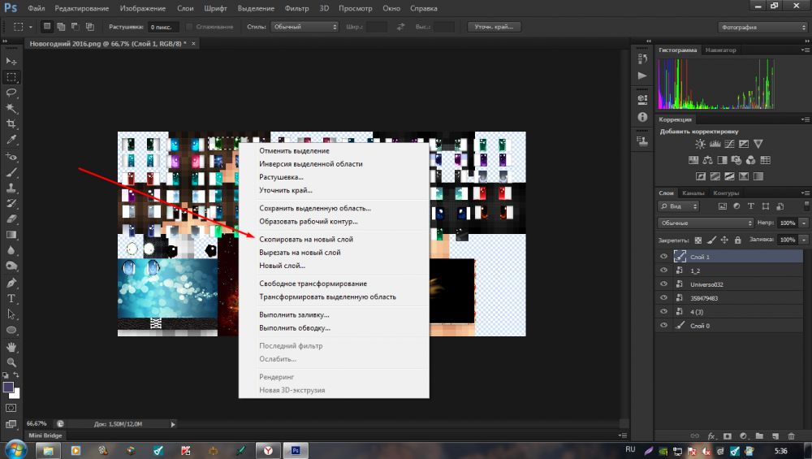The height and width of the screenshot is (459, 812).
Task: Select the Crop tool
Action: point(11,123)
